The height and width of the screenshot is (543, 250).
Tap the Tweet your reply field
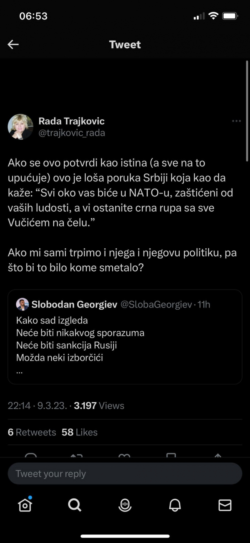tap(125, 473)
